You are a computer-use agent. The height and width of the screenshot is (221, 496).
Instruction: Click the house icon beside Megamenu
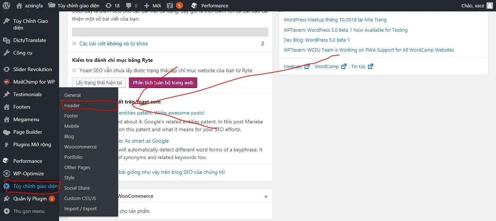tap(6, 119)
